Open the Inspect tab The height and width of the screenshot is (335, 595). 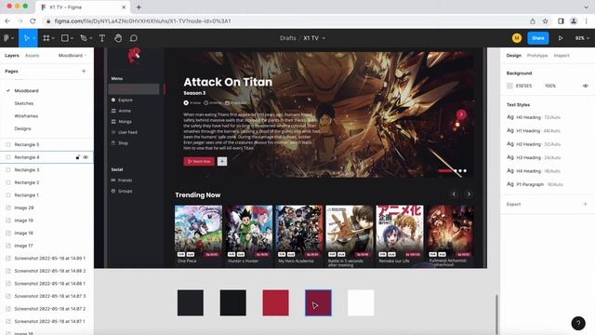(562, 56)
